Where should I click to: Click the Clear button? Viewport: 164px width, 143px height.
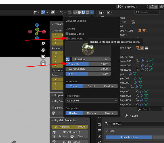pyautogui.click(x=79, y=136)
